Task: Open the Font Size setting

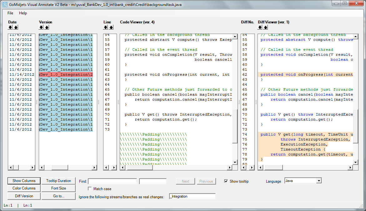Action: click(58, 188)
